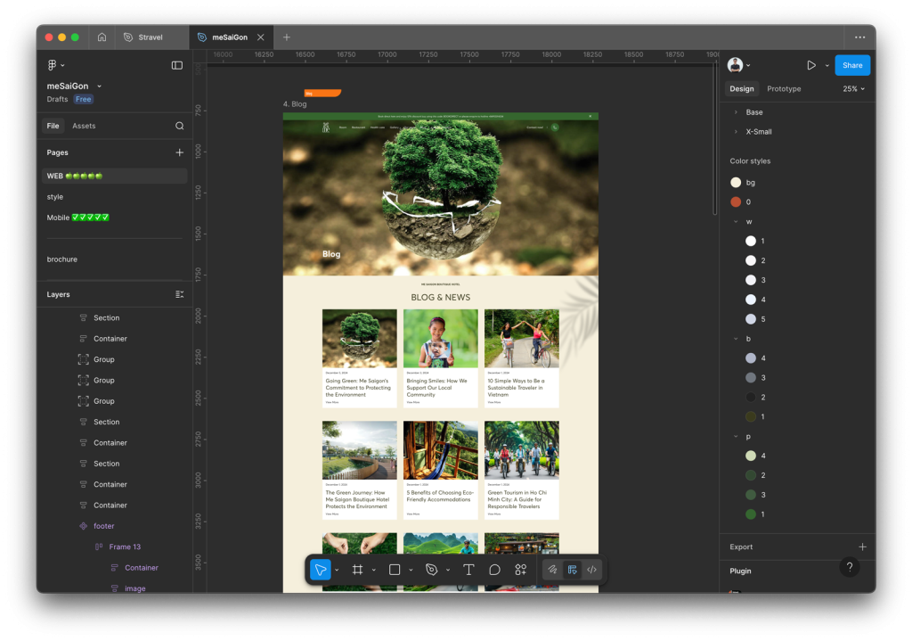Screen dimensions: 912x641
Task: Choose the Comment tool
Action: [x=494, y=570]
